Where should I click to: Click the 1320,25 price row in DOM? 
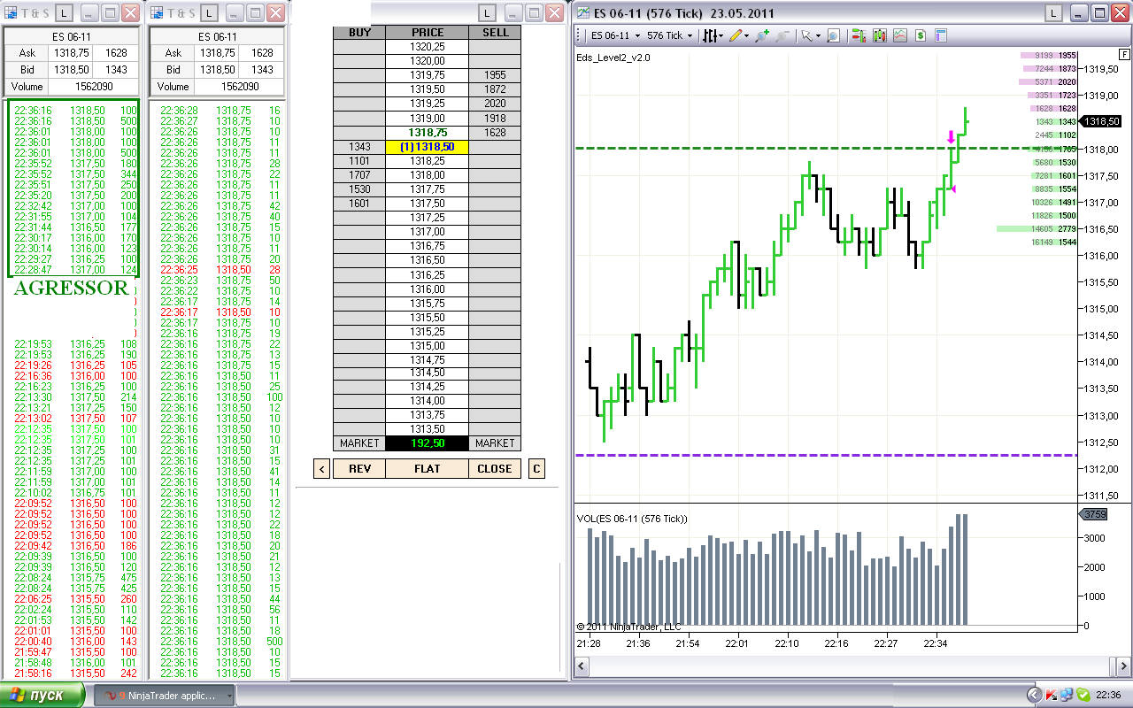[428, 46]
